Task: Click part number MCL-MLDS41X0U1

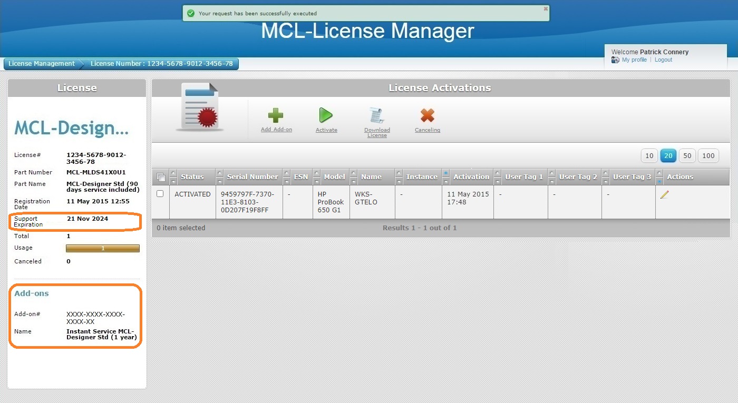Action: 96,172
